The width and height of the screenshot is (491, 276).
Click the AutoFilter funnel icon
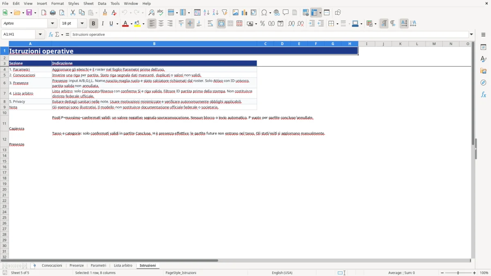225,13
